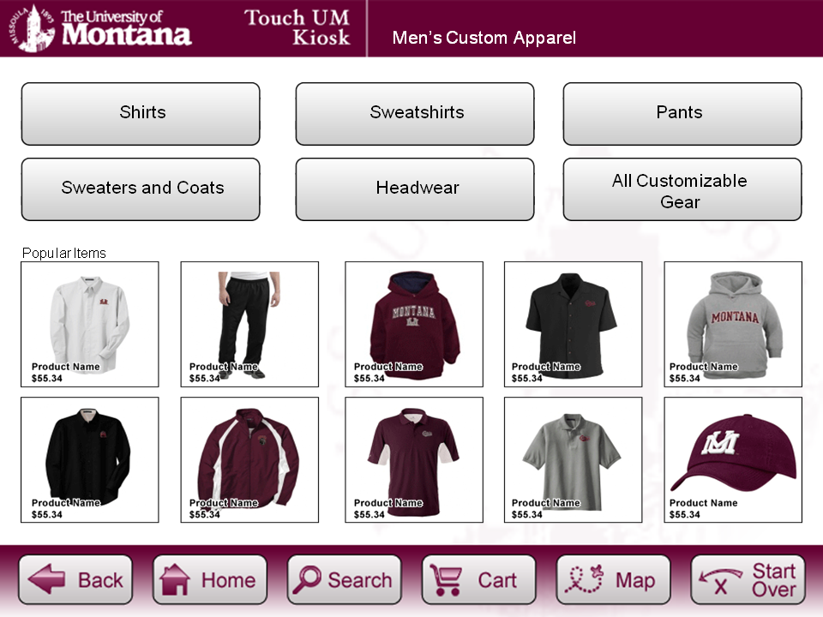Choose the Headwear category
Screen dimensions: 823x617
415,189
